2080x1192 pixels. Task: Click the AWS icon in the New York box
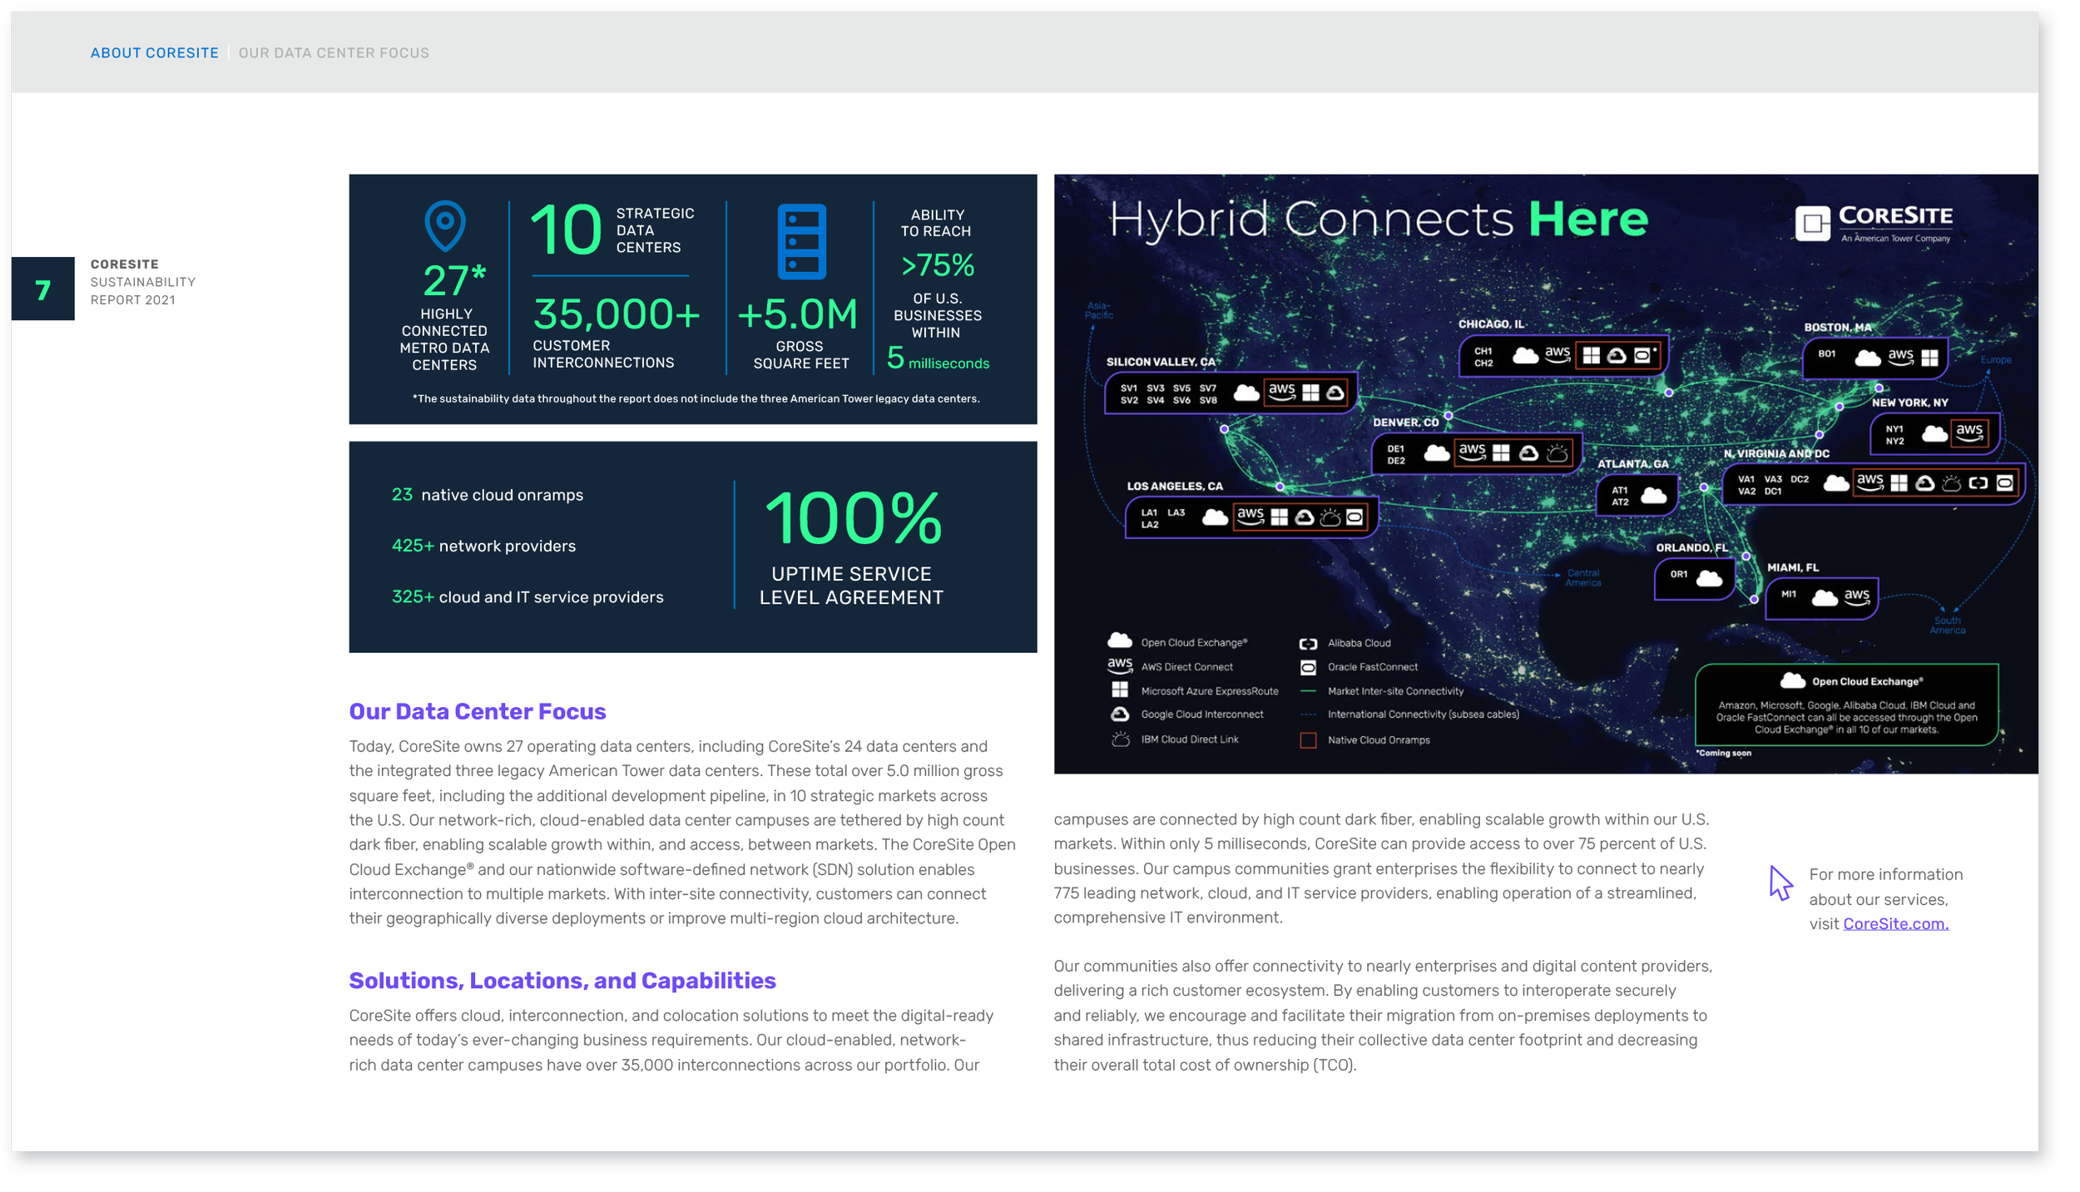coord(1969,432)
